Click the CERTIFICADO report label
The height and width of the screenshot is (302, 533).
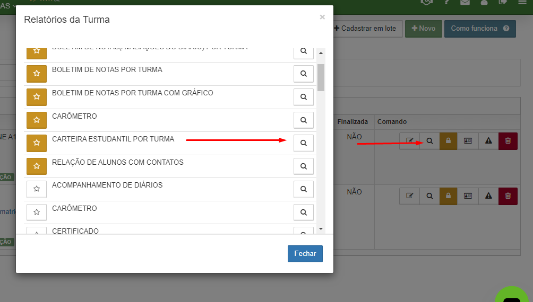tap(75, 231)
